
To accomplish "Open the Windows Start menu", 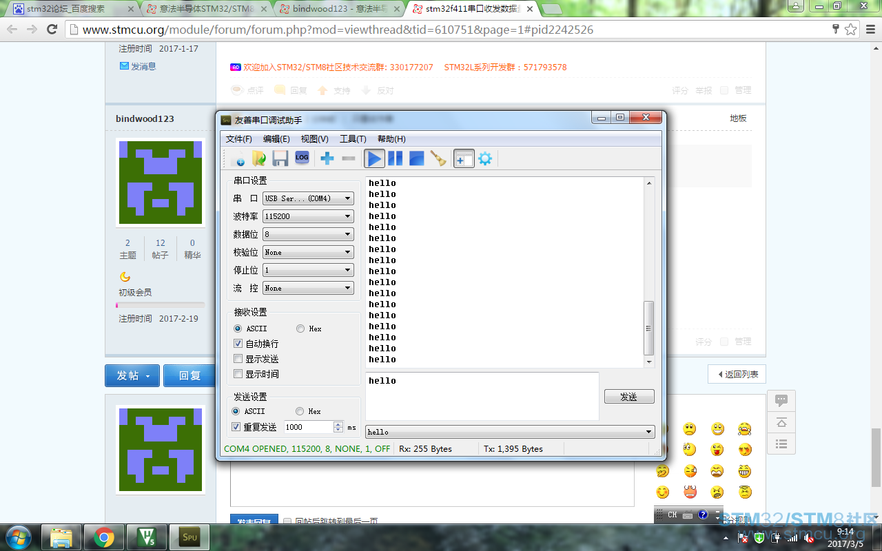I will tap(18, 537).
